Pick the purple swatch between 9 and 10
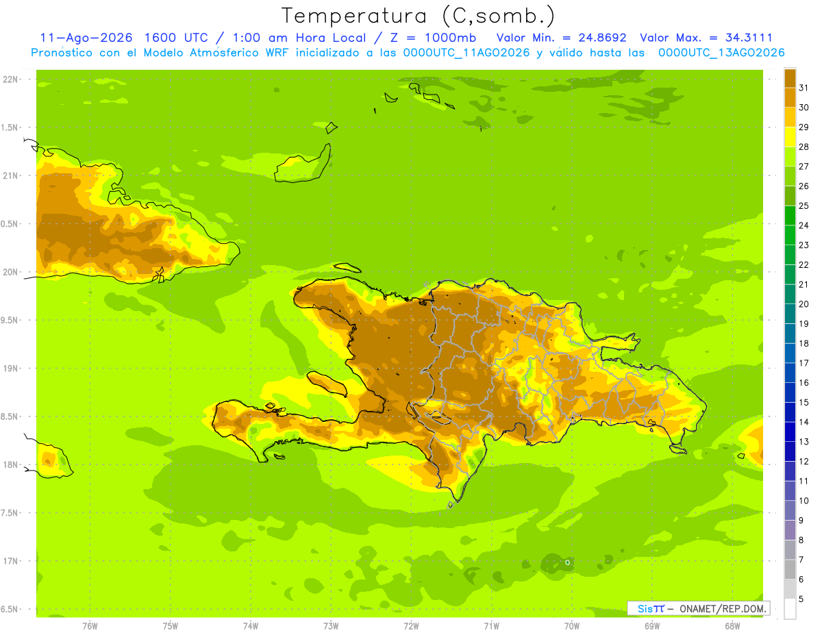The image size is (822, 635). (790, 511)
